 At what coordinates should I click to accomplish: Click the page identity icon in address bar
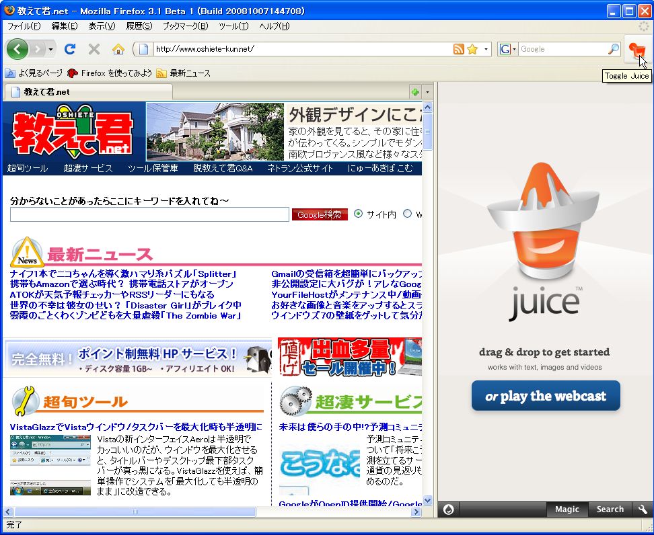click(x=143, y=49)
